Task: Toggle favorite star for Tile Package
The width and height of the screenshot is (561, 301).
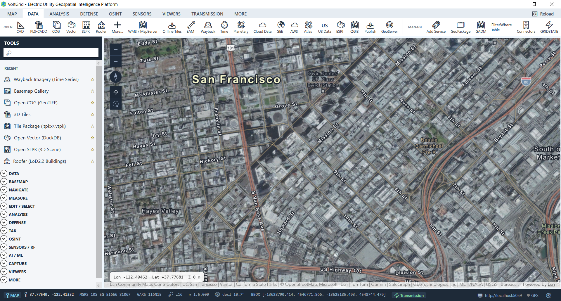Action: tap(93, 126)
